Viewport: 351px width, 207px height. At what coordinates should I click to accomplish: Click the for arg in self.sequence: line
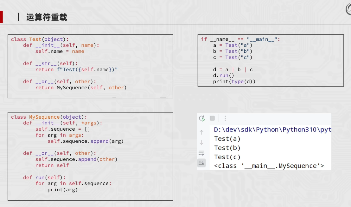coord(73,183)
